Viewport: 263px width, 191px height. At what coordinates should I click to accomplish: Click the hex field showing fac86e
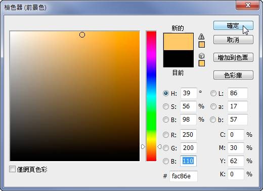tap(184, 176)
